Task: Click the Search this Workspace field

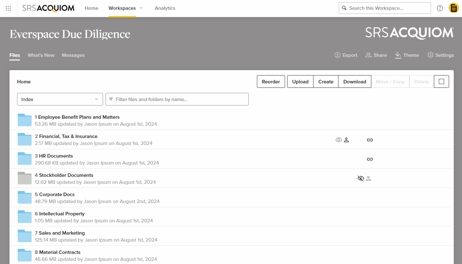Action: tap(385, 8)
